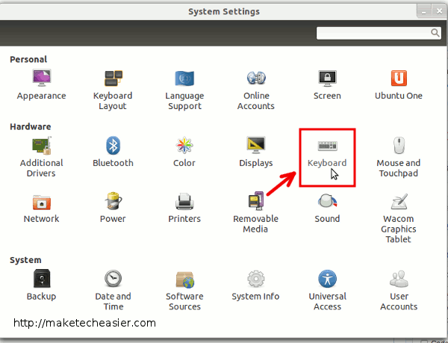Click the magnifier icon in search box

435,33
